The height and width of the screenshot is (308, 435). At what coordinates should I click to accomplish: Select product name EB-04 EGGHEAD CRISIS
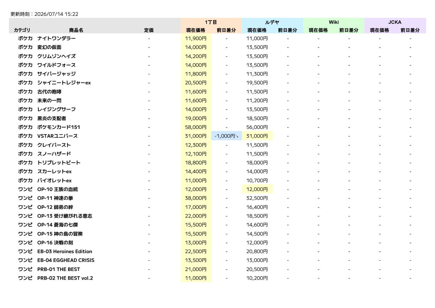[x=66, y=260]
